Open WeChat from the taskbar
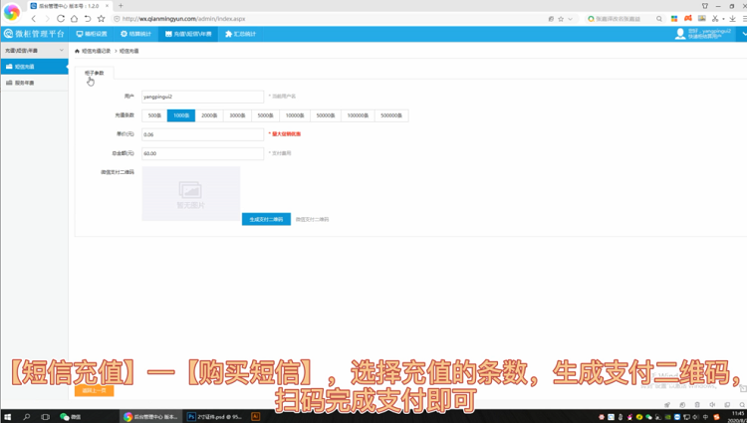Screen dimensions: 747x423 pyautogui.click(x=71, y=417)
